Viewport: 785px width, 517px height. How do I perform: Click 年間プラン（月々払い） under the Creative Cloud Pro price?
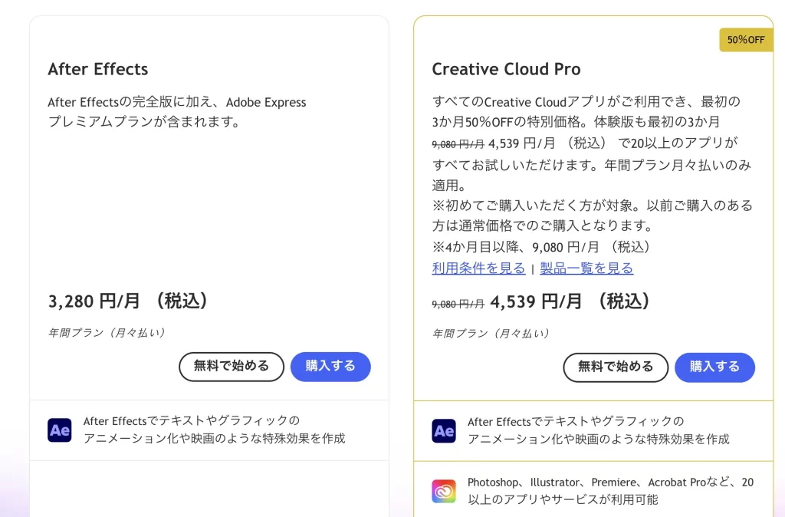coord(491,334)
